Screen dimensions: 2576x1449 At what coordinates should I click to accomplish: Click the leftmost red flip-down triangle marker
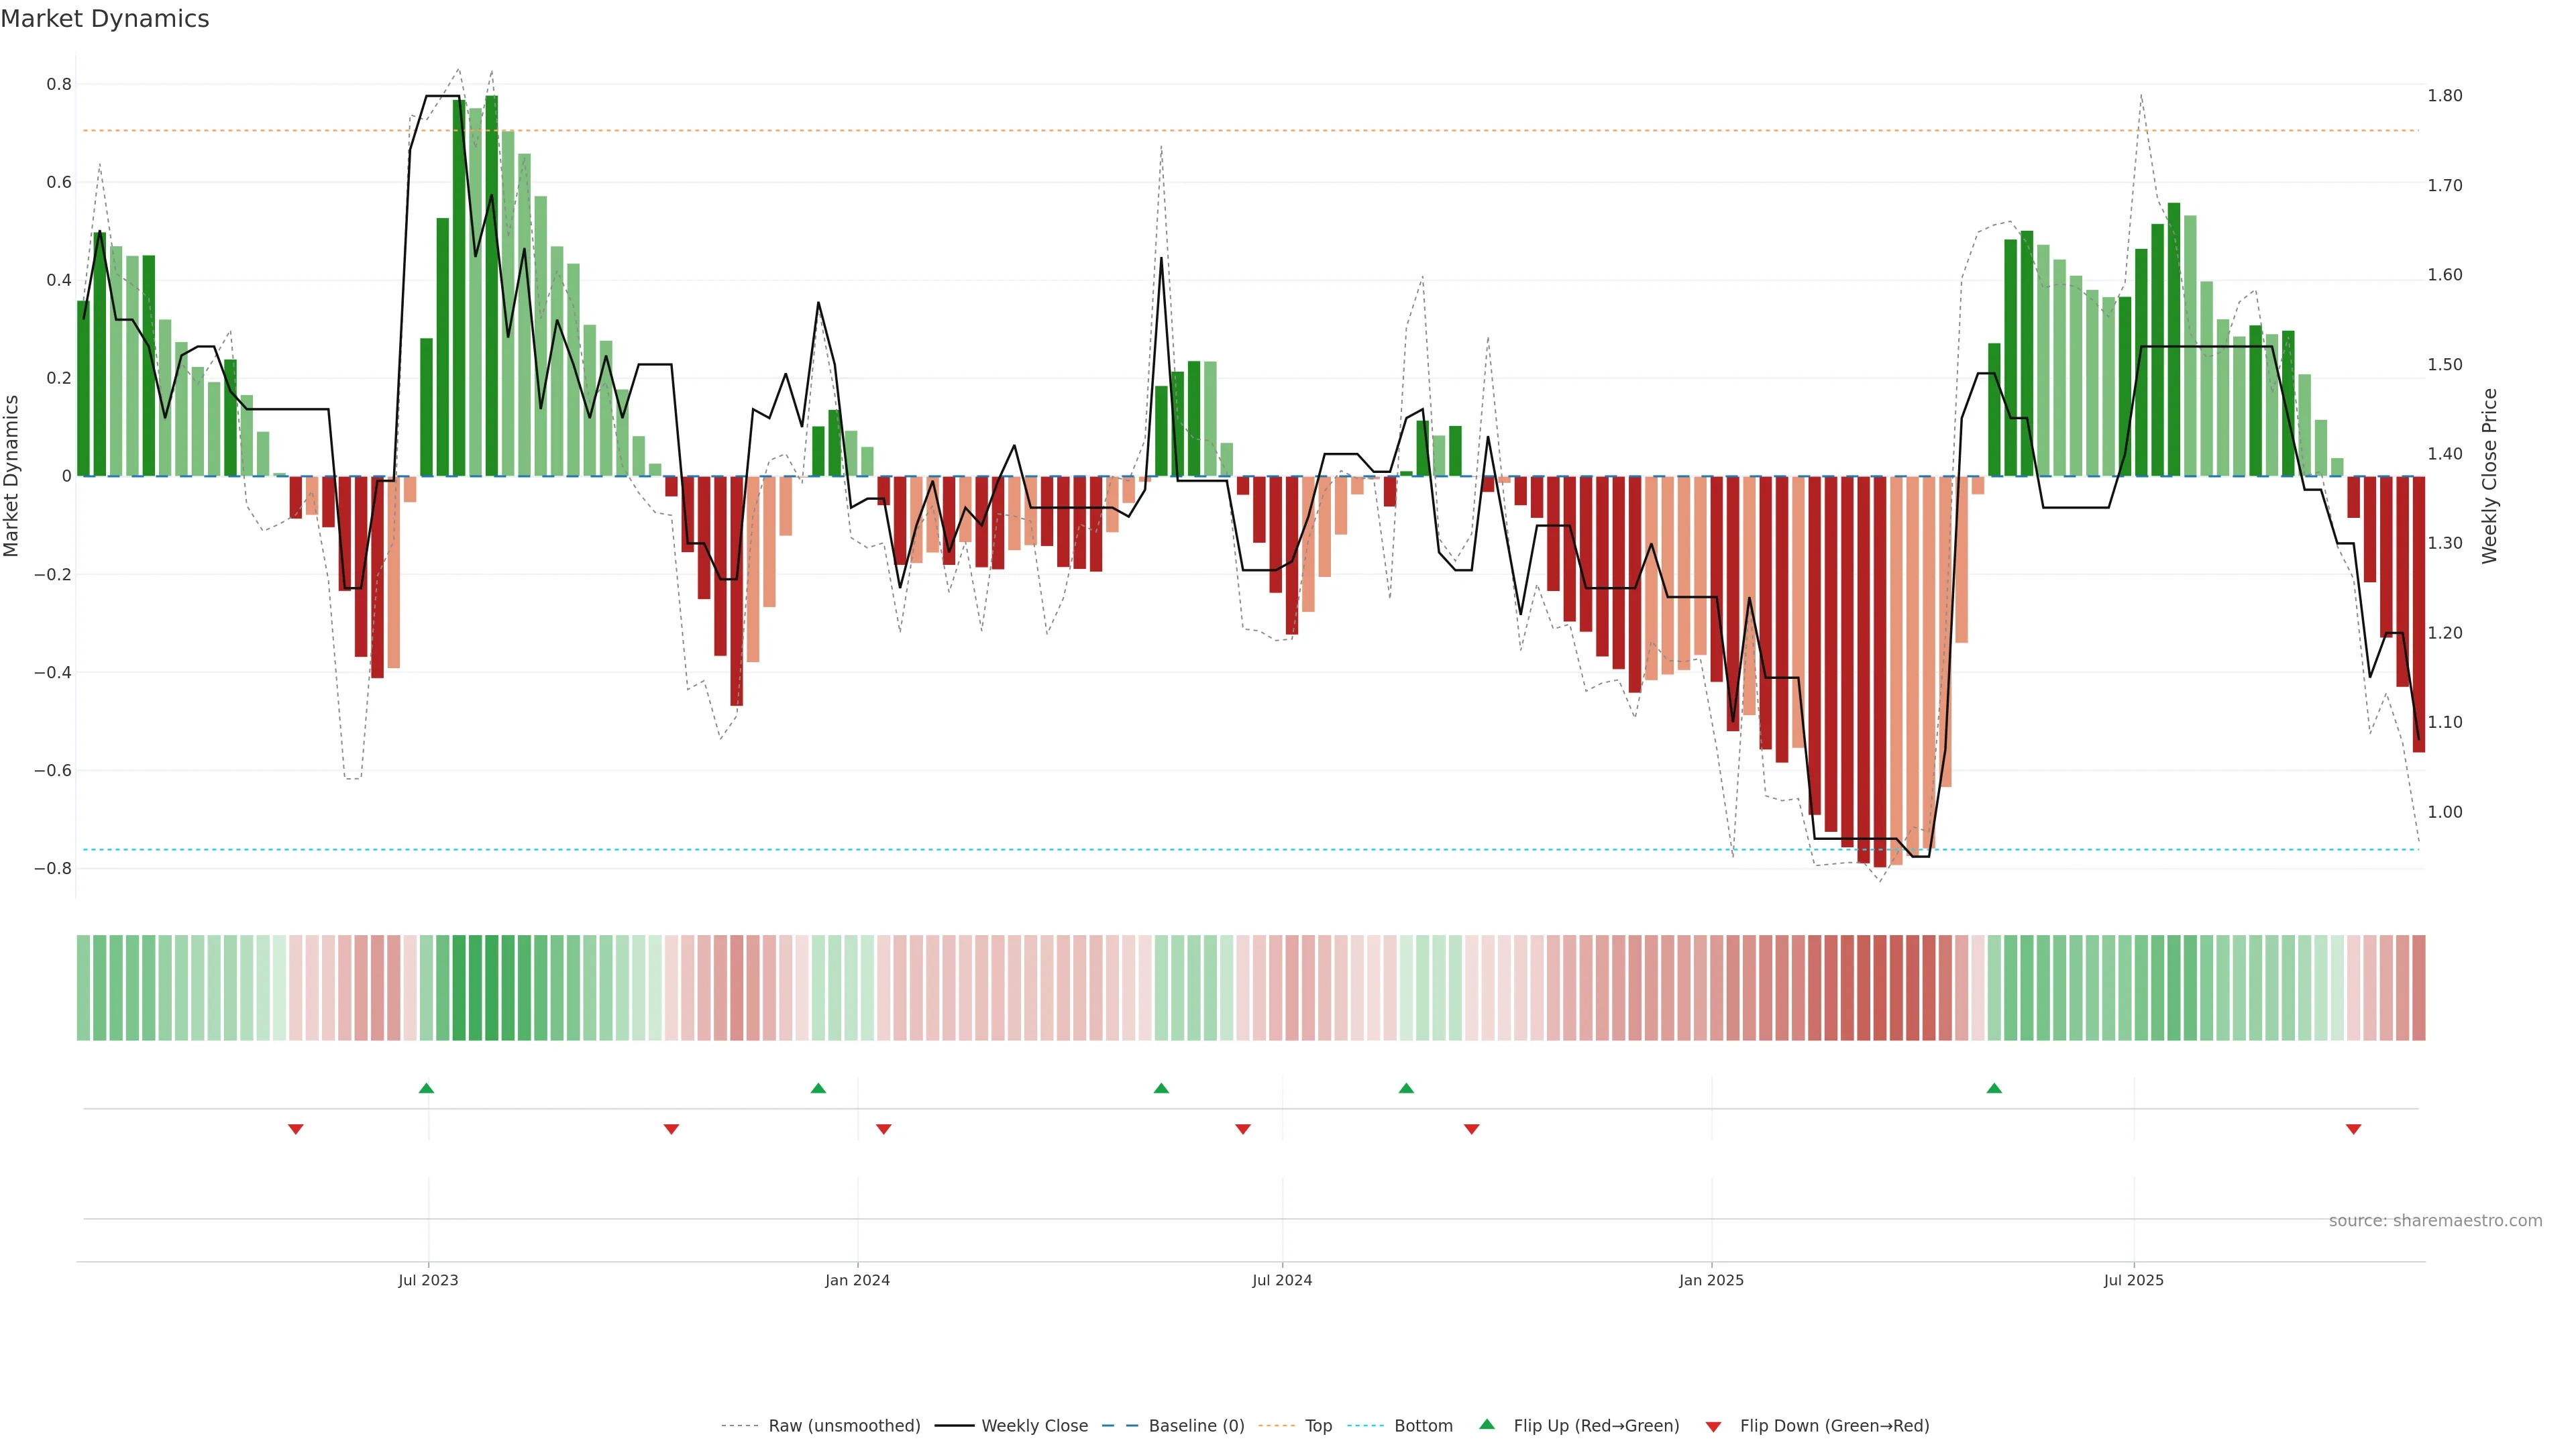click(296, 1129)
